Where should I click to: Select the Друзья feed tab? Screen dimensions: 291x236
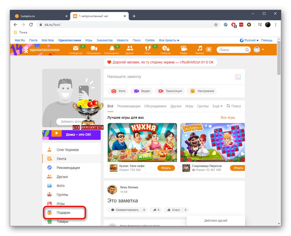(176, 106)
